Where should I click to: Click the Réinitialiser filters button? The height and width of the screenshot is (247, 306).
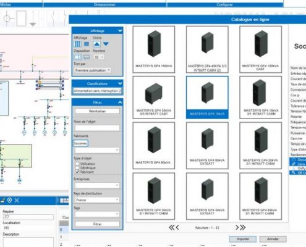pyautogui.click(x=97, y=111)
